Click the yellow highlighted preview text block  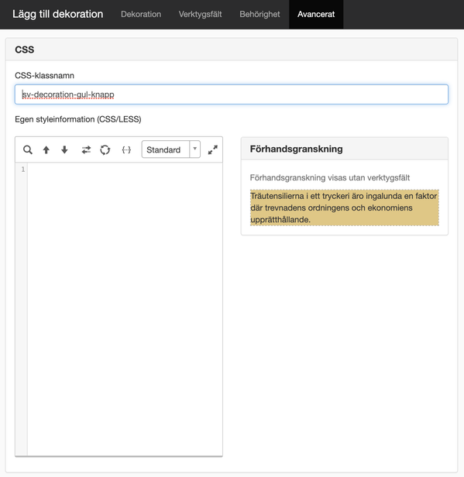[345, 208]
